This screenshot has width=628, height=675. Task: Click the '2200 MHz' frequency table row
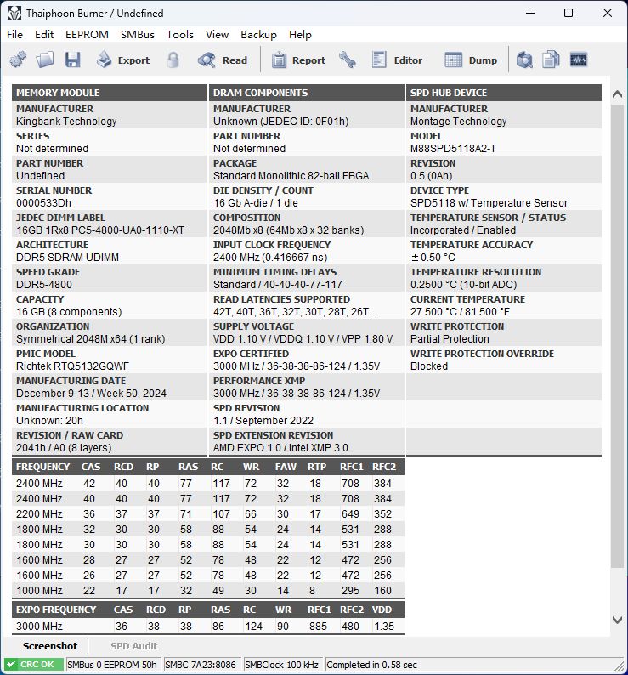[x=208, y=514]
